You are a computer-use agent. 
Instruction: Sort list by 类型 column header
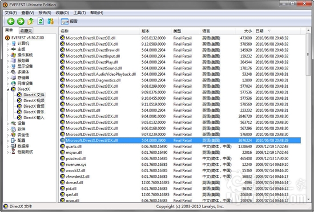point(186,31)
